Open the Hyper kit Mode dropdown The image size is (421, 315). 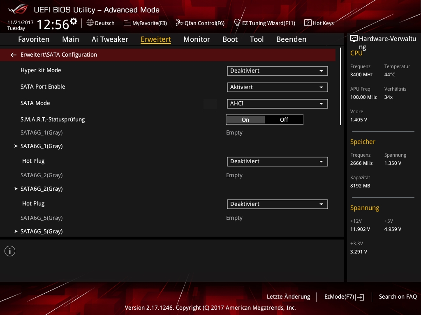pyautogui.click(x=277, y=71)
